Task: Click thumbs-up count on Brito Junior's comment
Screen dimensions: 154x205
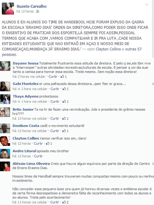Action: (x=65, y=119)
